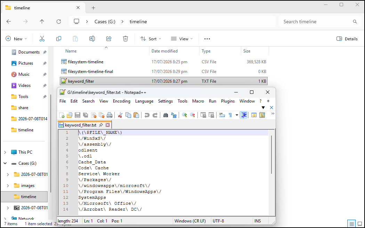Click Explorer Rename icon
Screen dimensions: 365x228
click(x=92, y=39)
